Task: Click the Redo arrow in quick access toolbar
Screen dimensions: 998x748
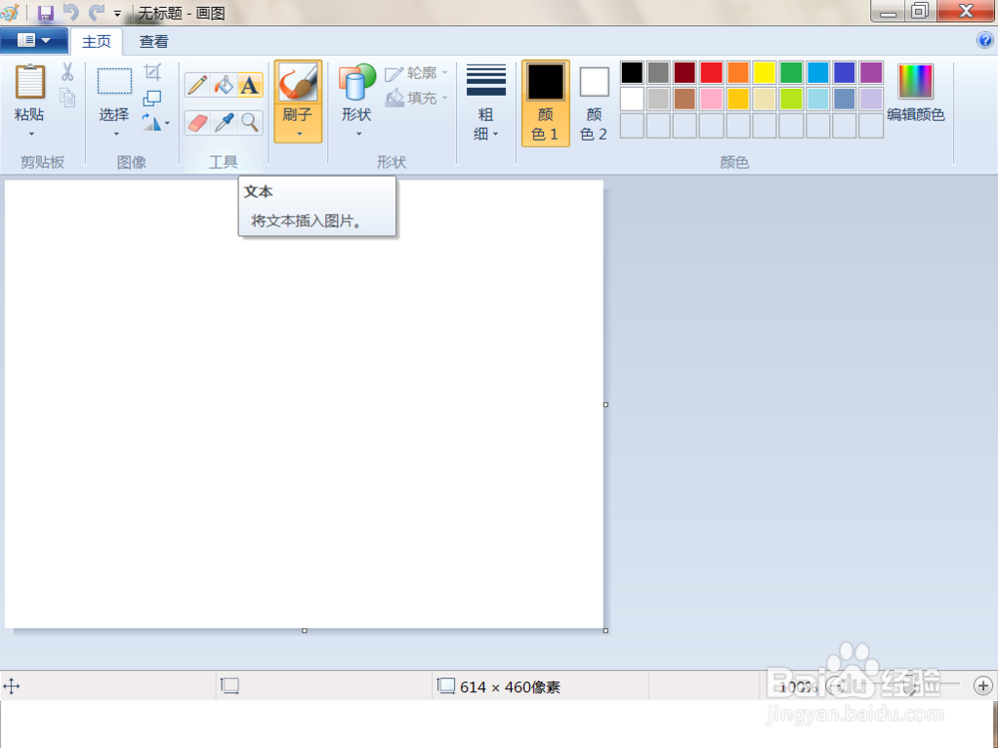Action: (96, 12)
